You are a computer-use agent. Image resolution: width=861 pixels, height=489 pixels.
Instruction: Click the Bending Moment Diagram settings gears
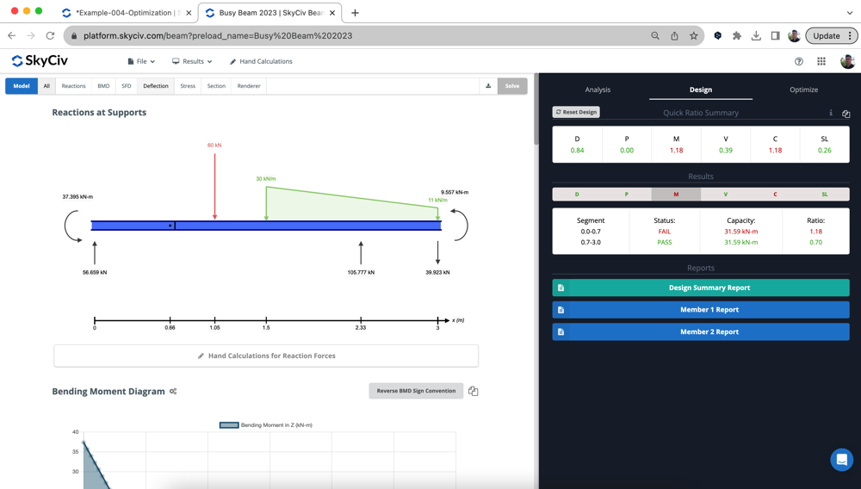click(173, 392)
